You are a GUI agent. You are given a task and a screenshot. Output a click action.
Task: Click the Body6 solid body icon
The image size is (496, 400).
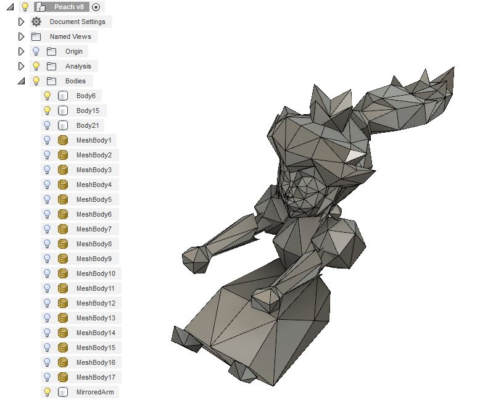tap(63, 96)
